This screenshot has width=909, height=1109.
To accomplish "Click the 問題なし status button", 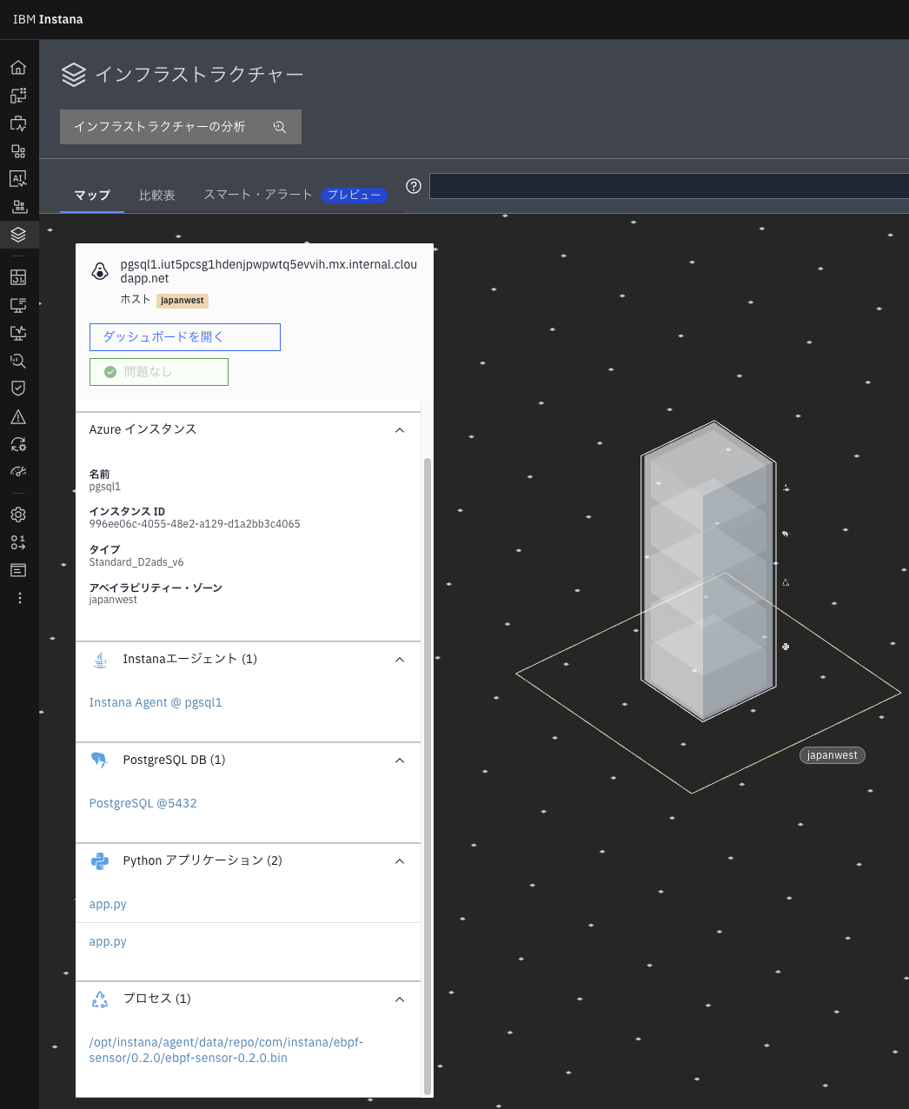I will point(159,372).
